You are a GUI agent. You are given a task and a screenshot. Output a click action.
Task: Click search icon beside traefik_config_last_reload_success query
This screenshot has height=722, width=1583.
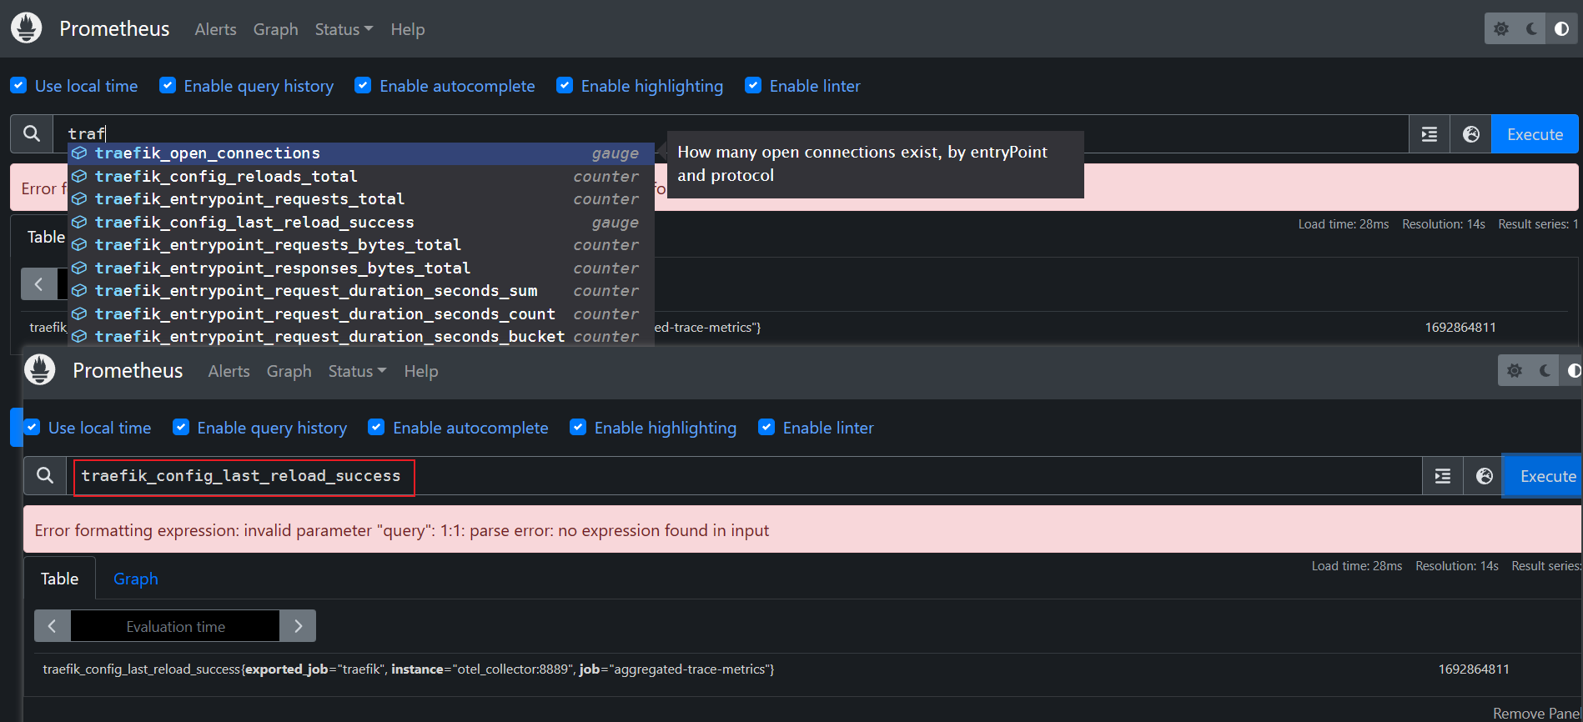(x=45, y=475)
